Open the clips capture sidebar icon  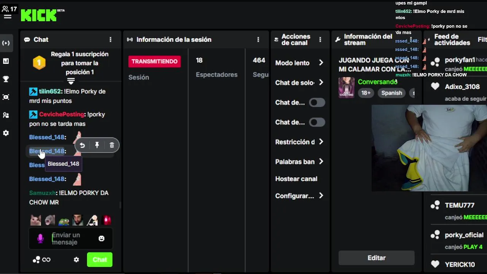coord(6,97)
